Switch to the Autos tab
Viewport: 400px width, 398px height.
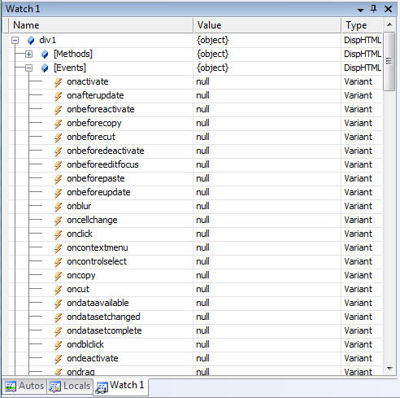coord(24,386)
